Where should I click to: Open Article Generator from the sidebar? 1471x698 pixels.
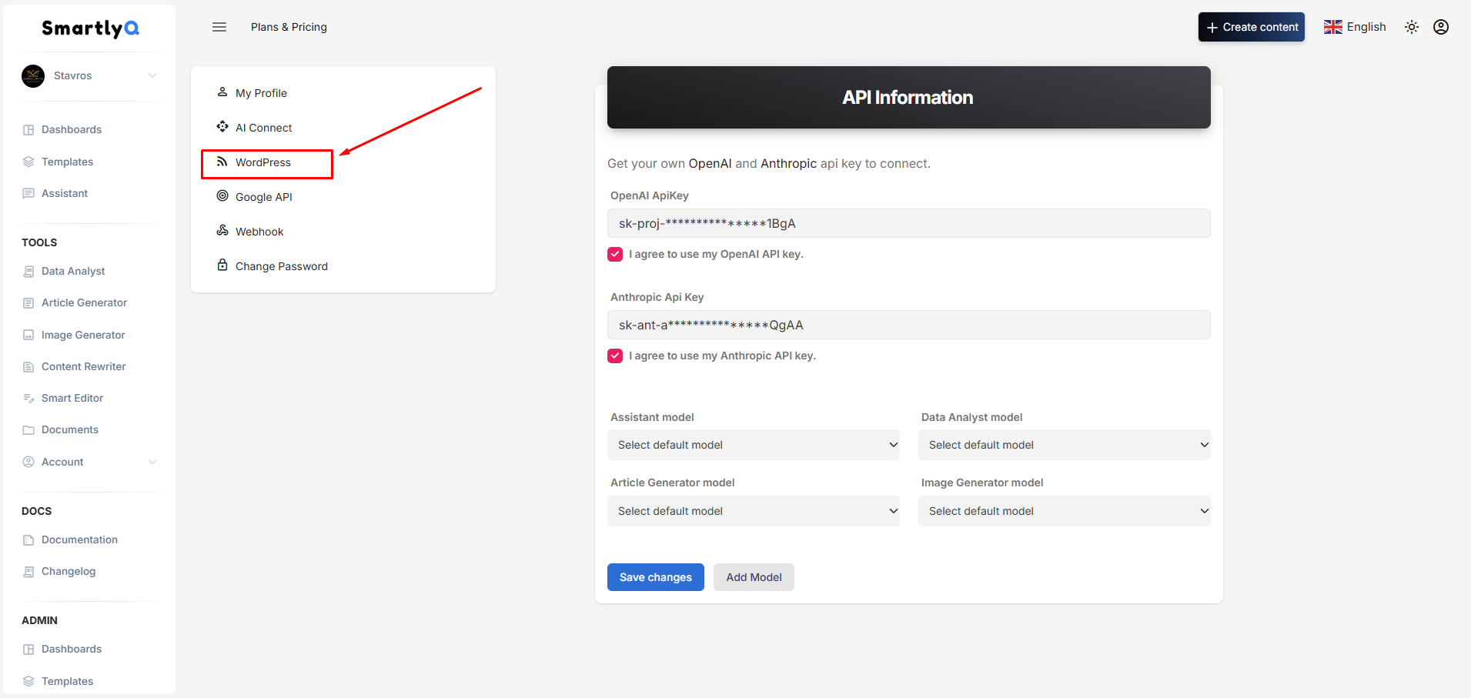point(84,303)
